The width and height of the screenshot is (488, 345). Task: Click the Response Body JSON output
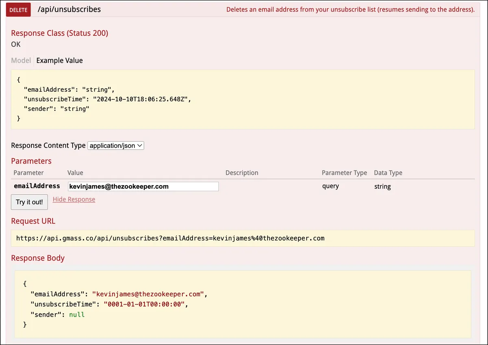tap(243, 304)
